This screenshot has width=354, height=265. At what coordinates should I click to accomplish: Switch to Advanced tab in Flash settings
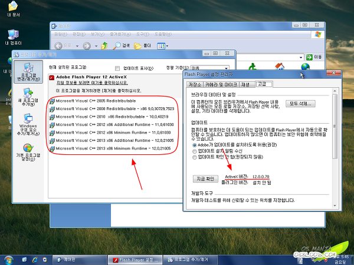click(x=264, y=84)
